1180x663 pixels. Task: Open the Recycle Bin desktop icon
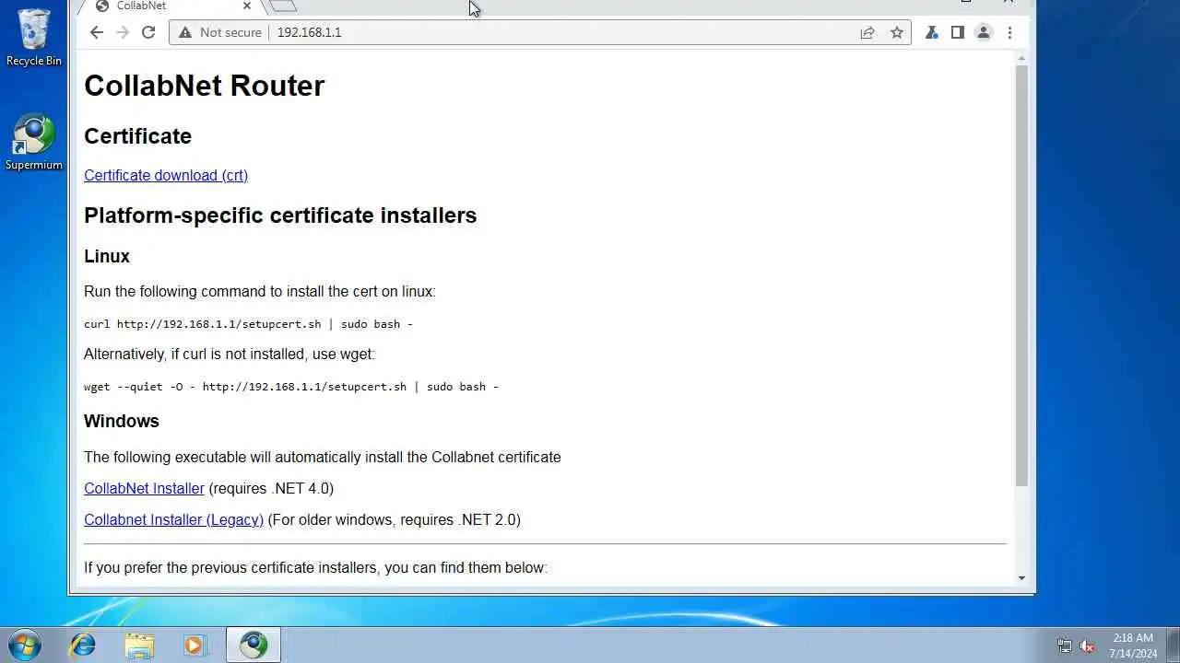[x=34, y=38]
